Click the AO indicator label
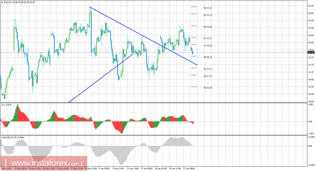This screenshot has height=171, width=316. pyautogui.click(x=7, y=105)
